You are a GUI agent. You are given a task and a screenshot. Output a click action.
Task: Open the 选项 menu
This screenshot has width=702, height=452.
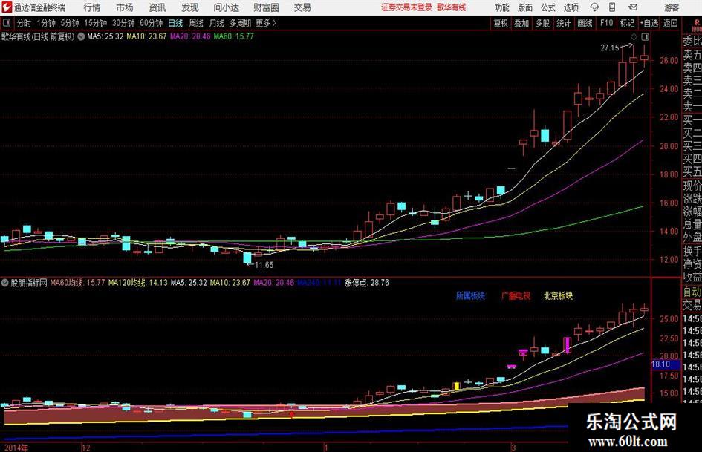pyautogui.click(x=571, y=7)
